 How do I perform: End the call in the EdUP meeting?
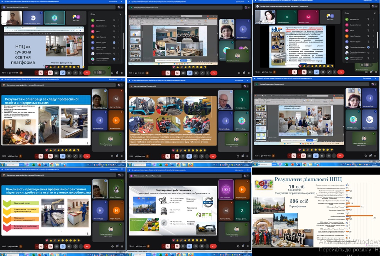340,72
